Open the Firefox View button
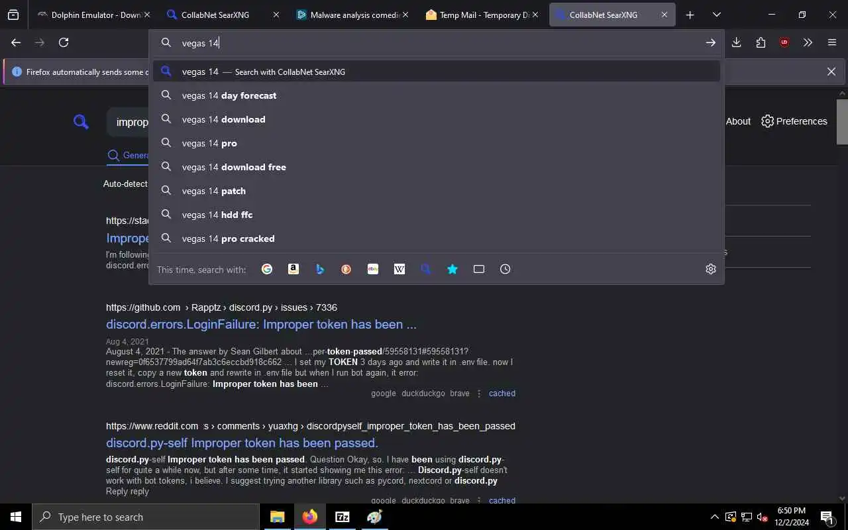 tap(13, 15)
